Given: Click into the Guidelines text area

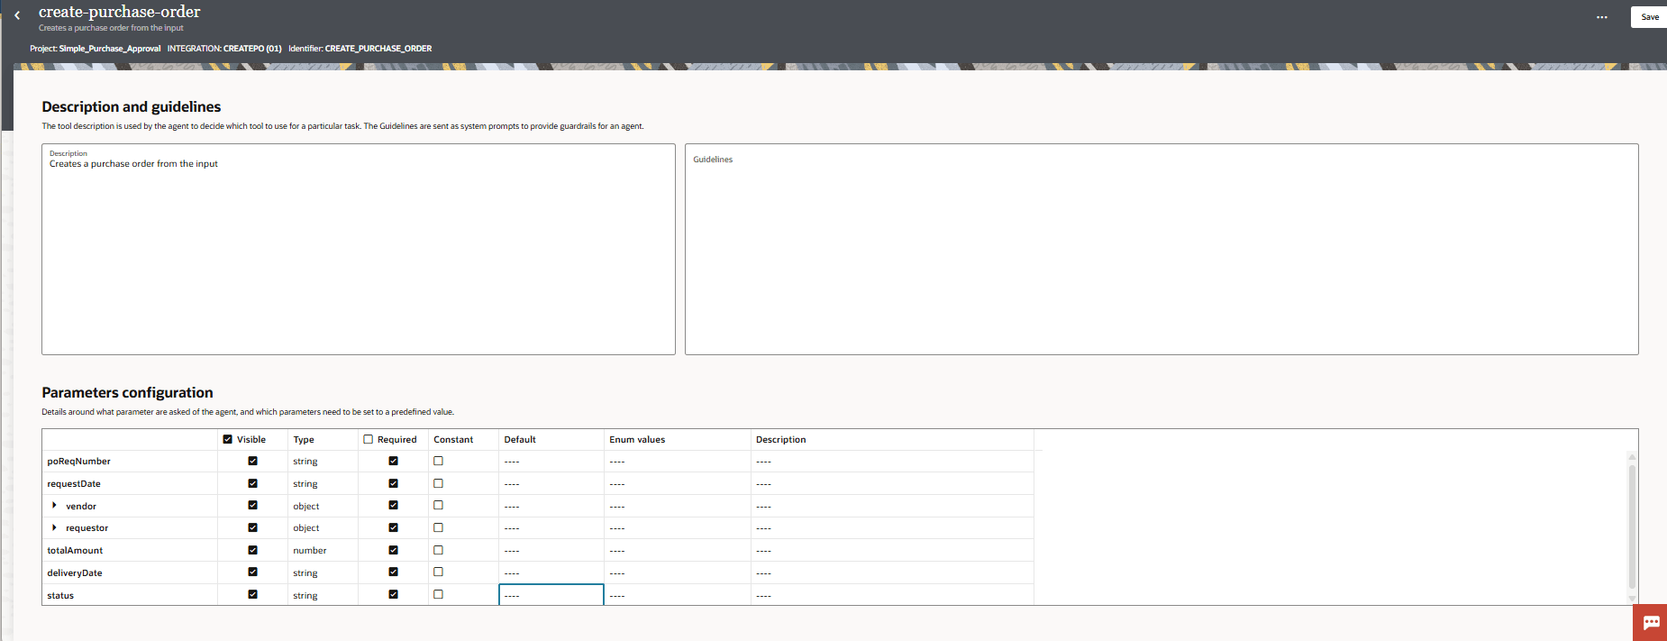Looking at the screenshot, I should tap(1161, 250).
